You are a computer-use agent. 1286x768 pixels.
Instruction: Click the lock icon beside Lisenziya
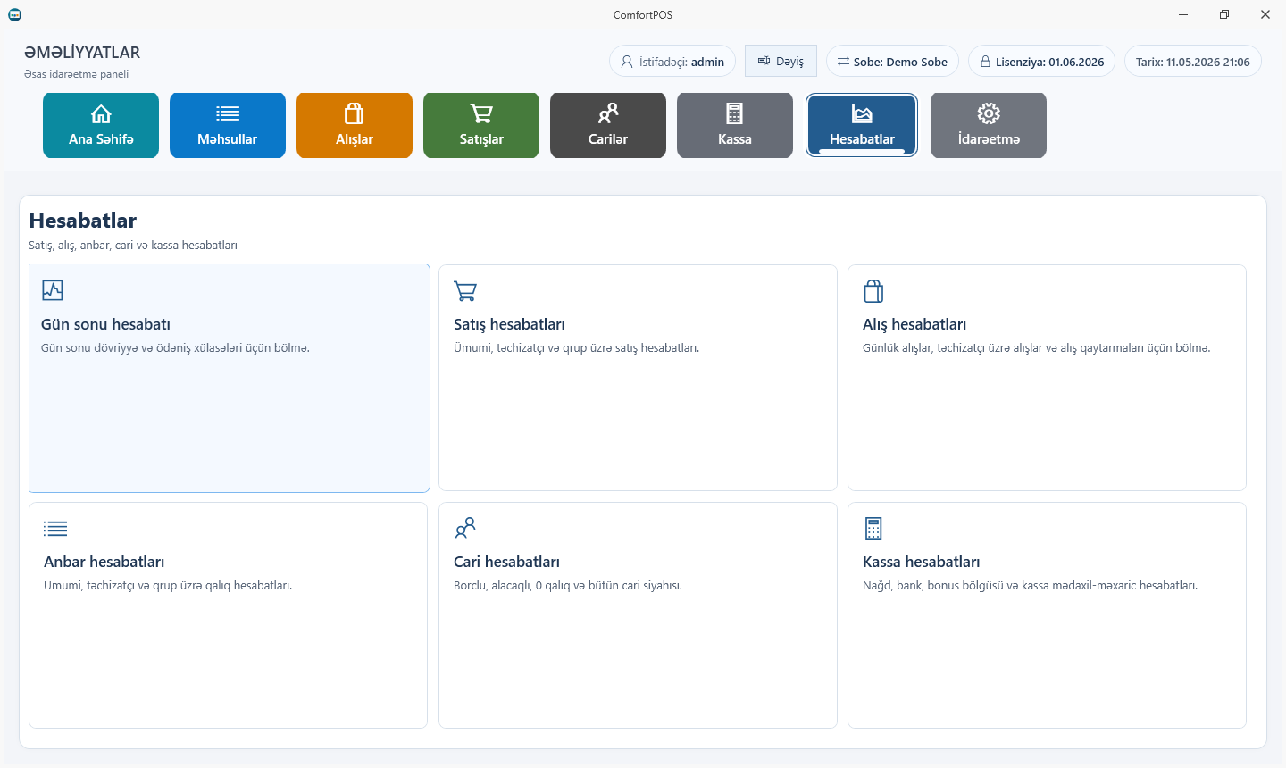986,62
